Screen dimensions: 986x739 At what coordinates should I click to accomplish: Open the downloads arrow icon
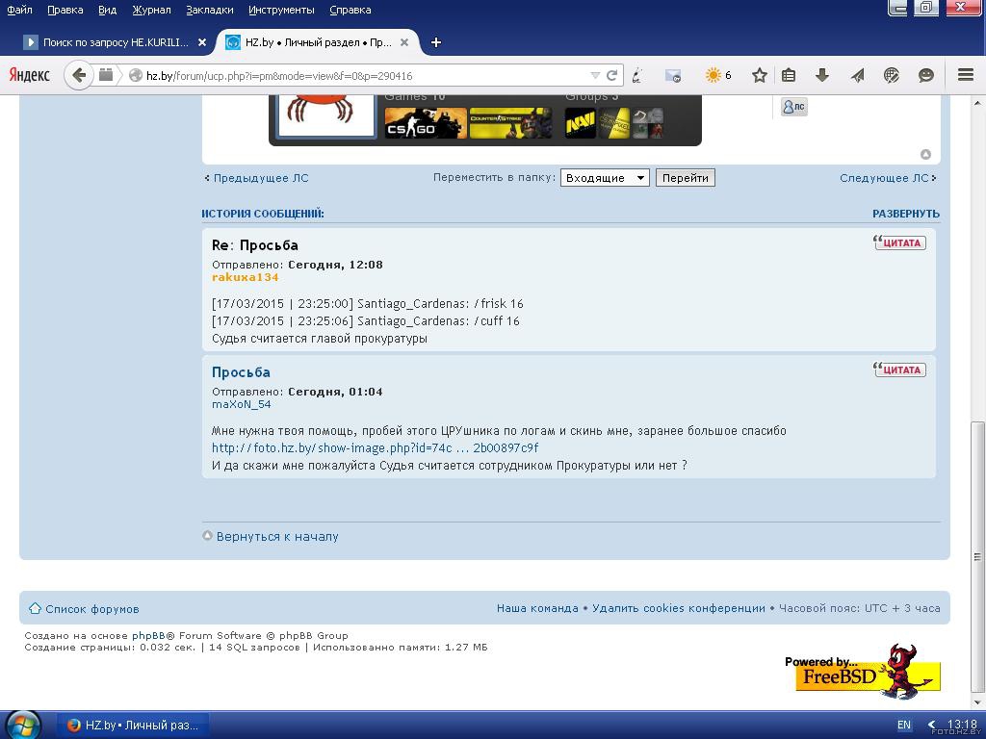822,75
